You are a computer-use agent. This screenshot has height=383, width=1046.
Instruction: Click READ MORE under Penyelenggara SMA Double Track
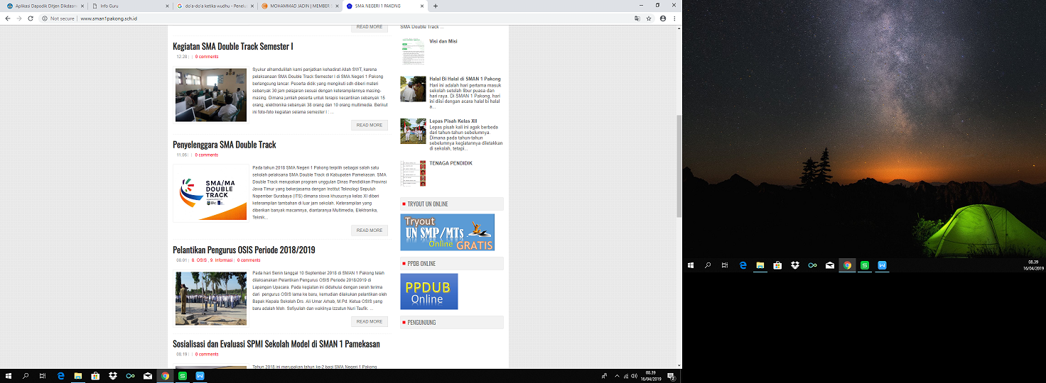[x=370, y=230]
